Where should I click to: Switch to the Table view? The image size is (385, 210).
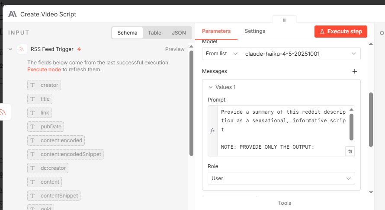coord(154,33)
